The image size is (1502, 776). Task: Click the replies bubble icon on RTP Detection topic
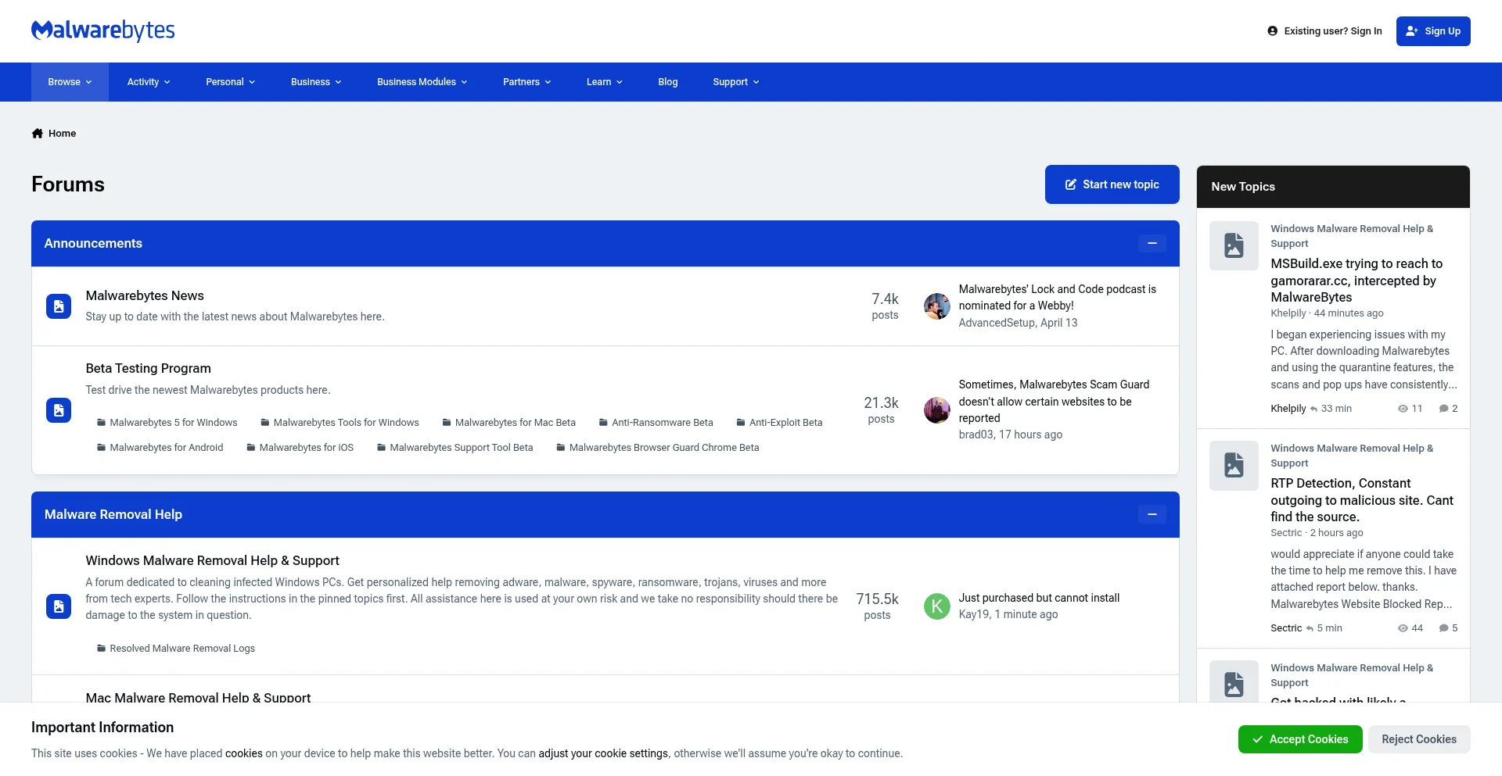[x=1444, y=628]
